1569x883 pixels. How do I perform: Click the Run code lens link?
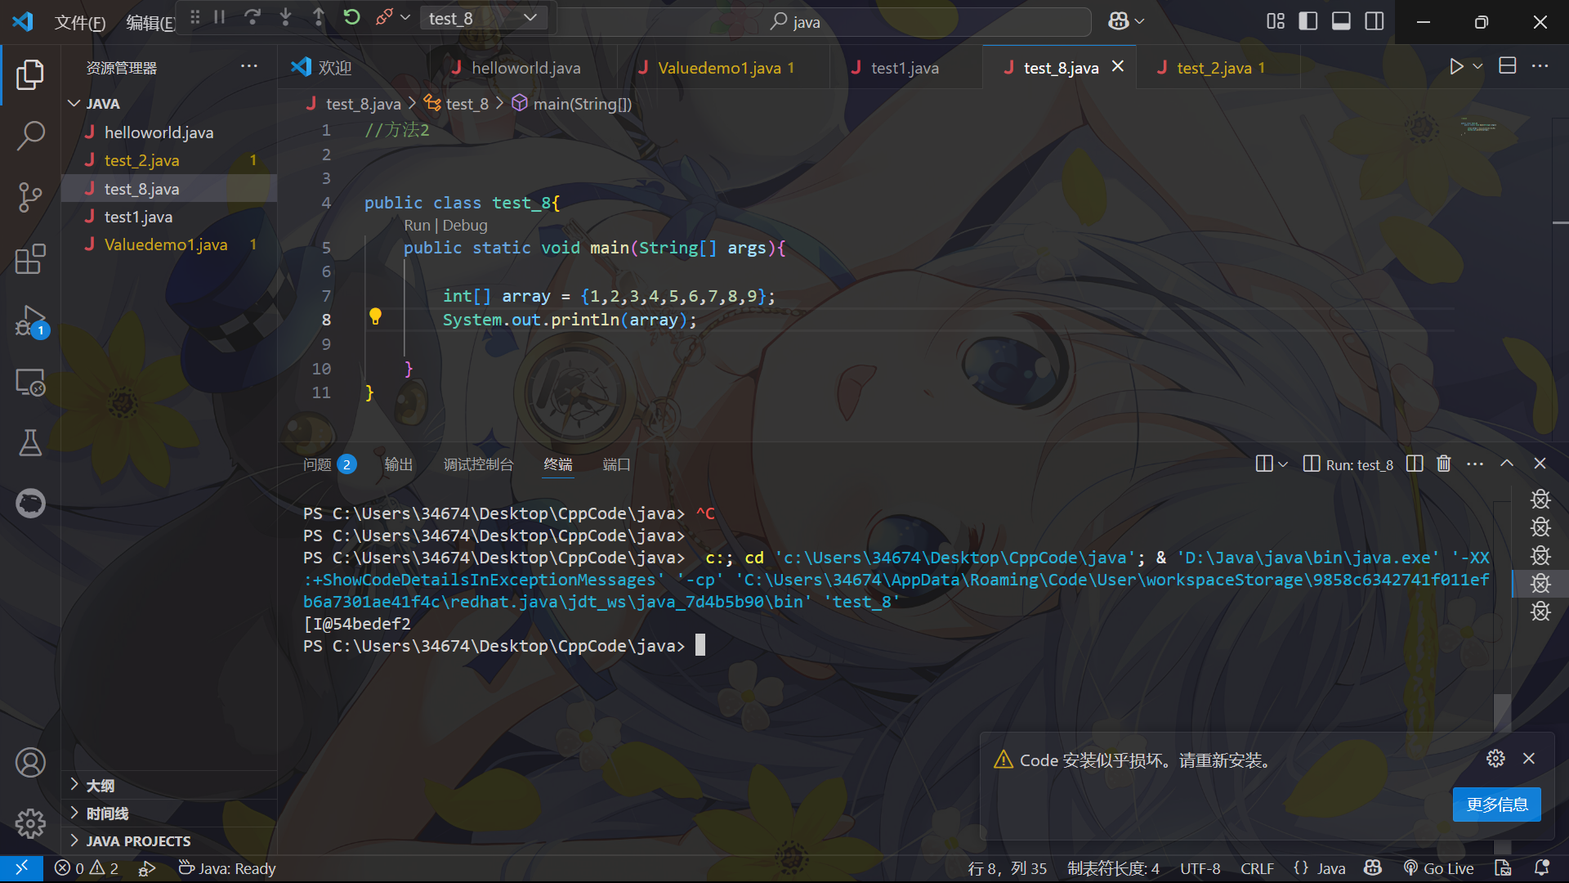coord(416,226)
